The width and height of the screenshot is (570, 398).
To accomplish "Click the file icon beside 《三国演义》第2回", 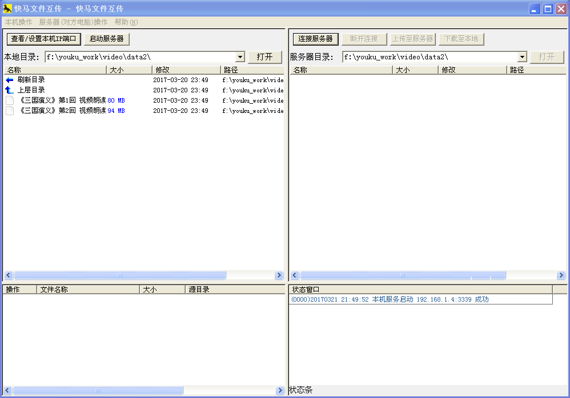I will coord(9,110).
